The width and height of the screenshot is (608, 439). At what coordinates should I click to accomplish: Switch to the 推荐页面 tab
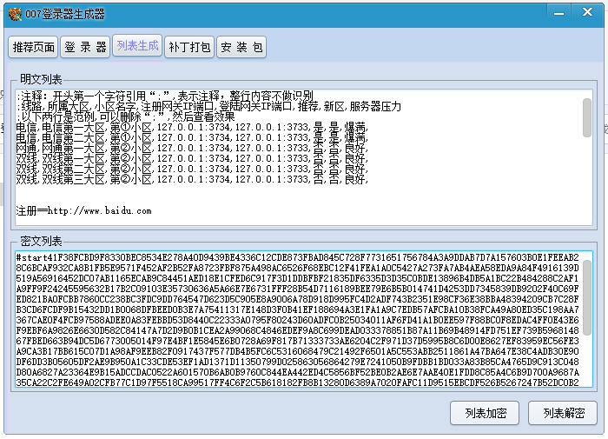(34, 46)
